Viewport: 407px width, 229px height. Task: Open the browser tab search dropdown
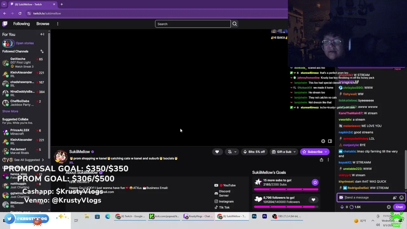pos(4,4)
